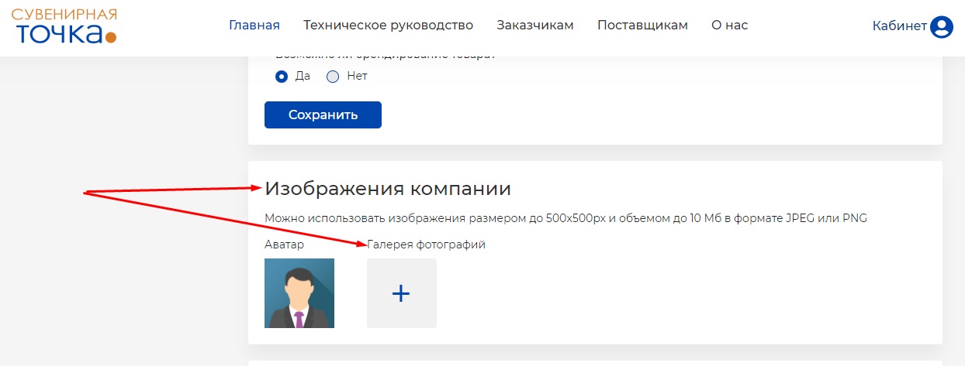Click the Да label text
Image resolution: width=965 pixels, height=366 pixels.
coord(303,77)
